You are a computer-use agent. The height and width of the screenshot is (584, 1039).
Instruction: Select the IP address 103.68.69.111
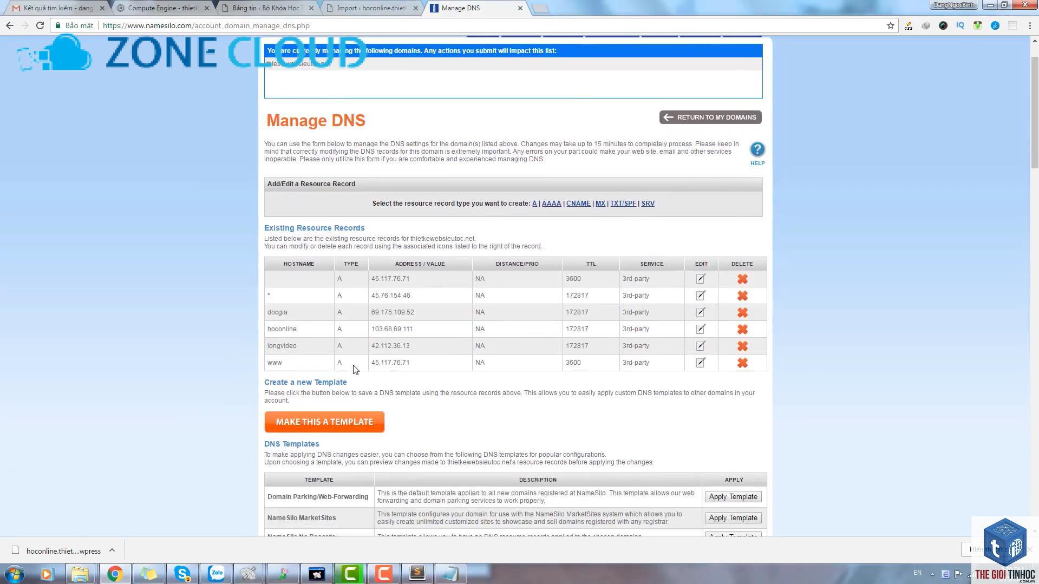point(392,329)
